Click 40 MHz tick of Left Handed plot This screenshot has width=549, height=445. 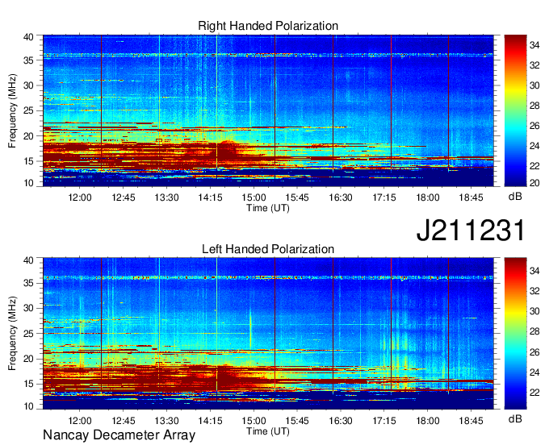28,260
